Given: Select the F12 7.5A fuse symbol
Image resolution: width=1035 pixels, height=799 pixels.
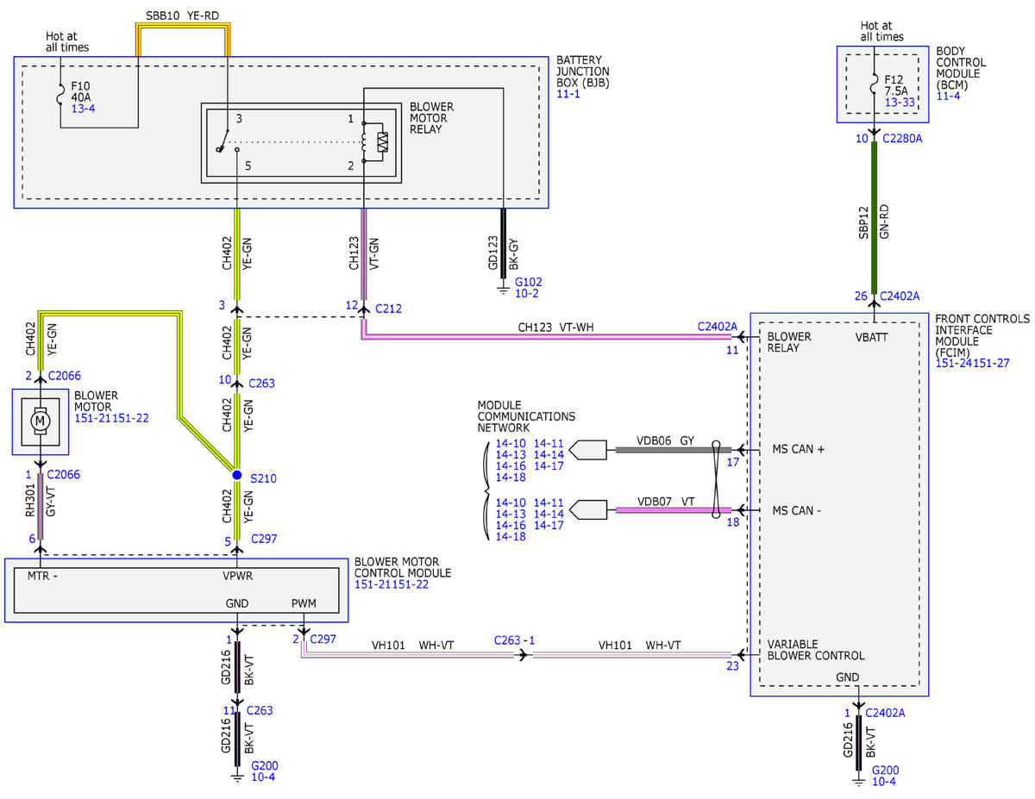Looking at the screenshot, I should pos(874,84).
